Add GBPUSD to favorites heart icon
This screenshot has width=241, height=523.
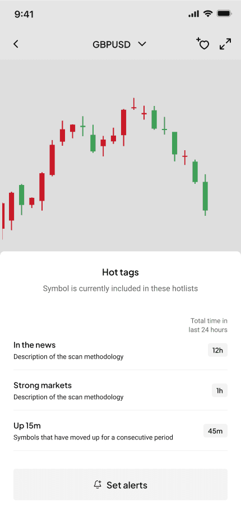(203, 44)
